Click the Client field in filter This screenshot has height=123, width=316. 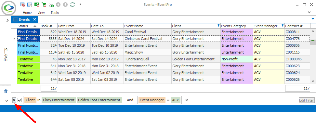pos(30,100)
